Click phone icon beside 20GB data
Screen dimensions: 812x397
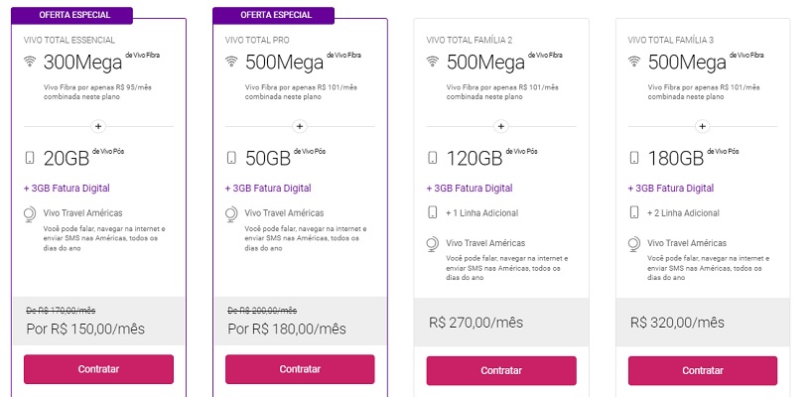(31, 158)
